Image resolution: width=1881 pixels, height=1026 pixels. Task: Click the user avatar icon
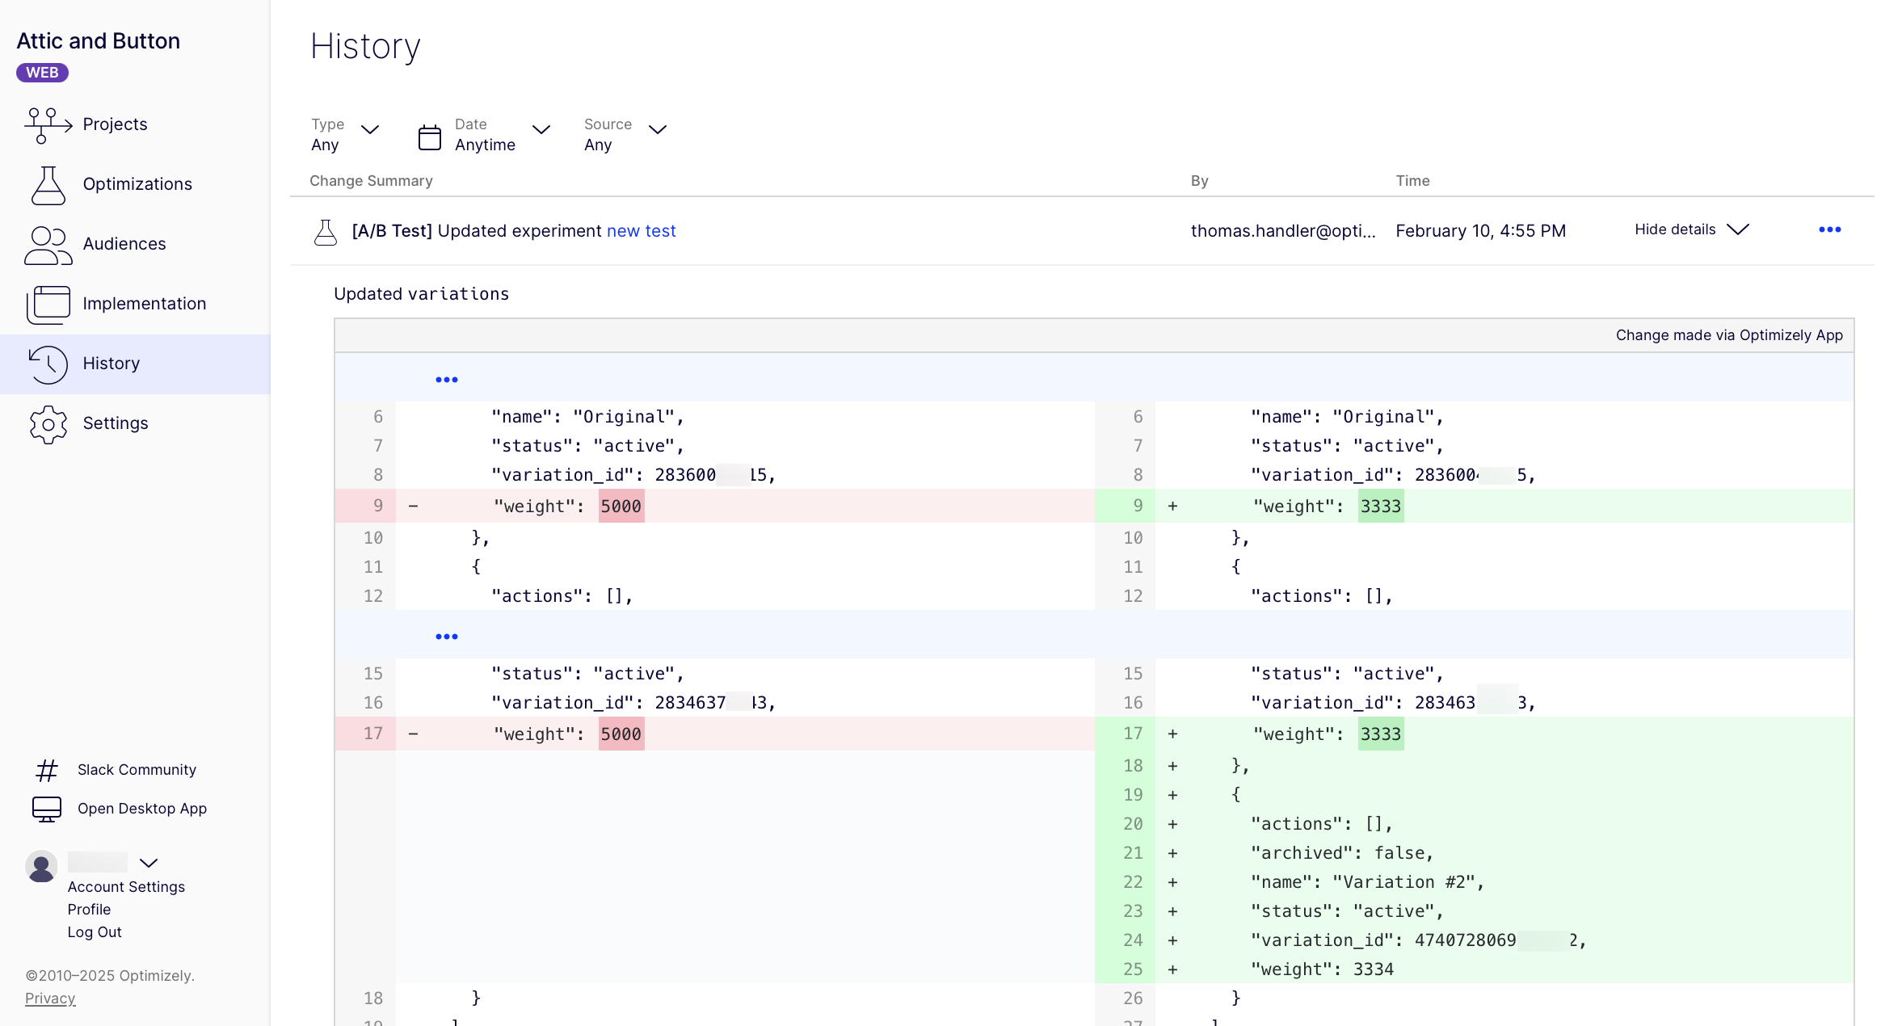pos(41,867)
